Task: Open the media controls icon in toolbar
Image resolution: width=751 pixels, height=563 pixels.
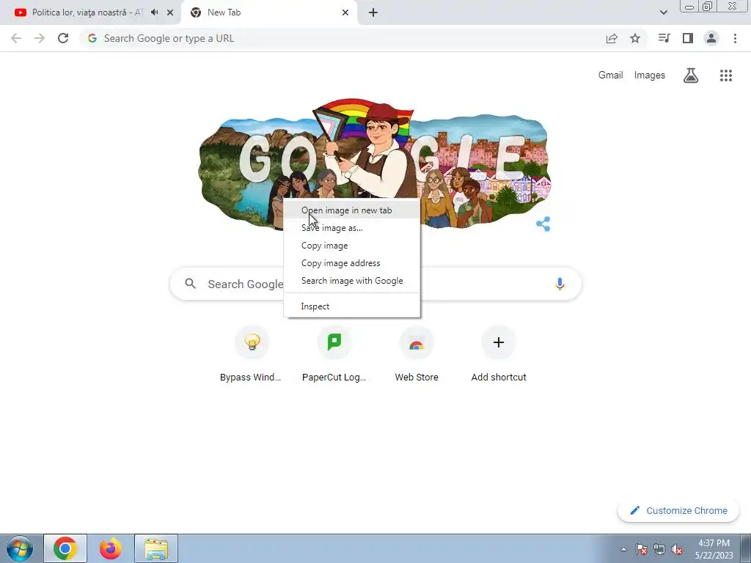Action: pos(664,38)
